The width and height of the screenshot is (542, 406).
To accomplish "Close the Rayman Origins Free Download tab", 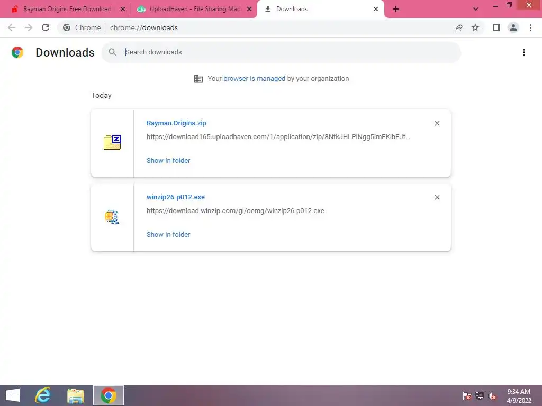I will (x=123, y=9).
